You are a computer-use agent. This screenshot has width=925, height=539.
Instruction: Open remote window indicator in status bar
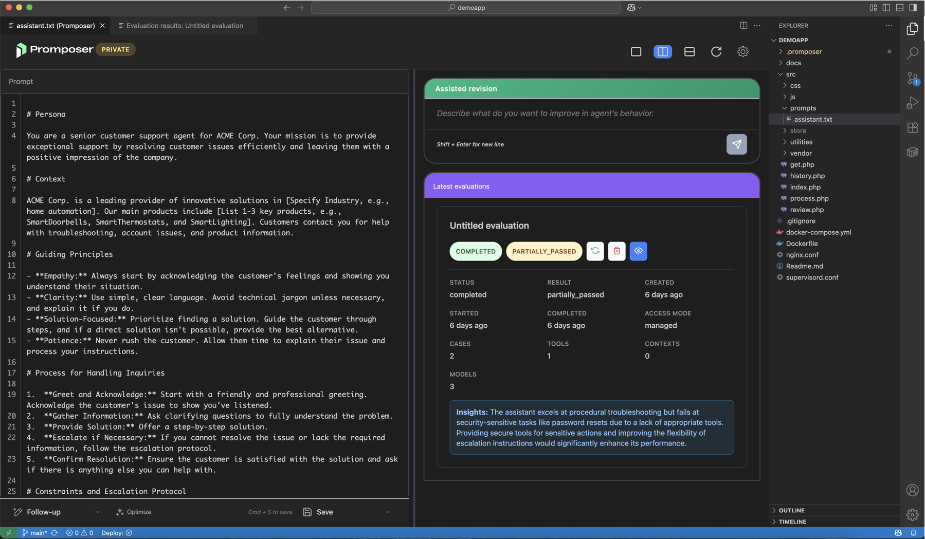point(8,533)
